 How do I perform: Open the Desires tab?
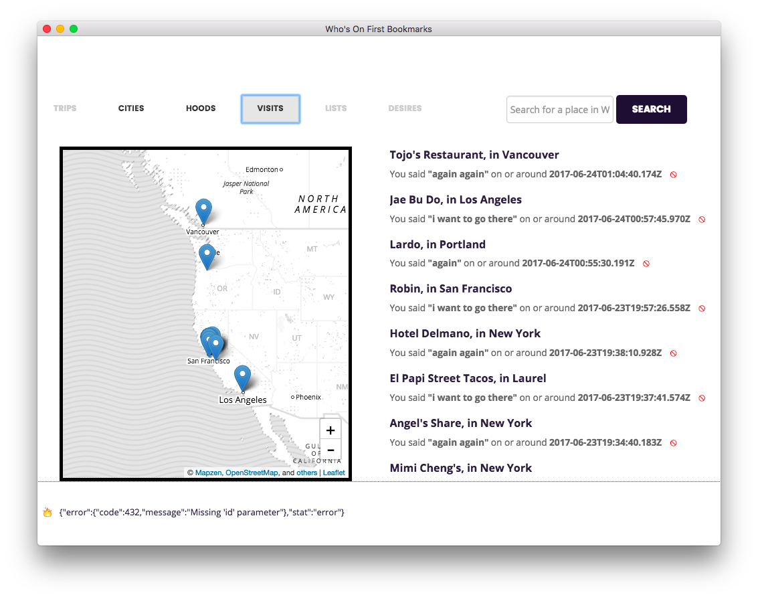click(x=405, y=108)
